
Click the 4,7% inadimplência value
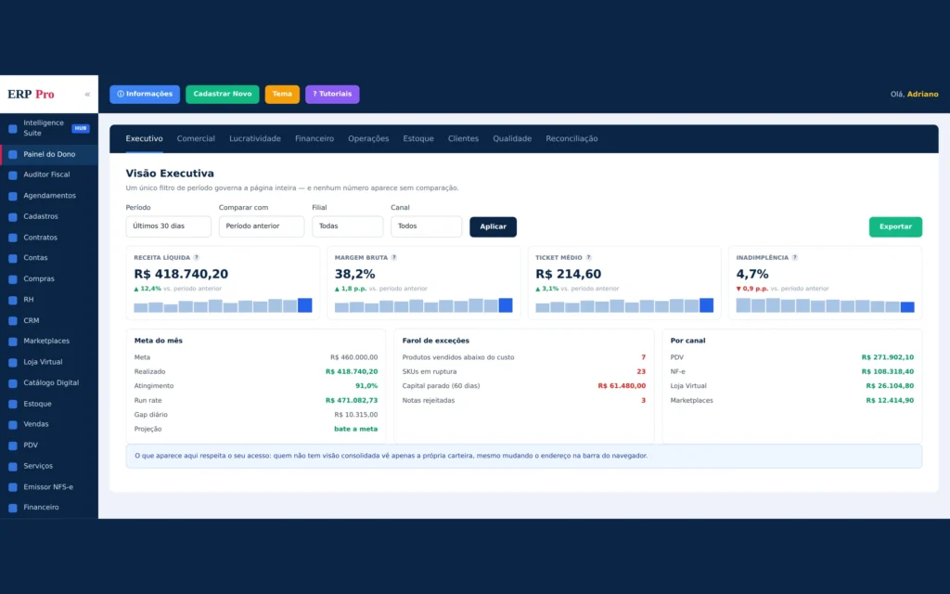tap(751, 274)
